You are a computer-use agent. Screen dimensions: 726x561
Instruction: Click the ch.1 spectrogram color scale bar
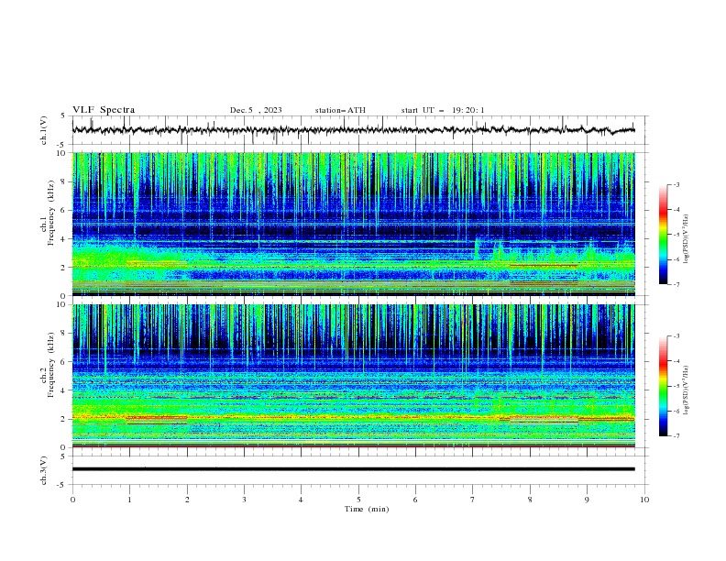tap(663, 235)
